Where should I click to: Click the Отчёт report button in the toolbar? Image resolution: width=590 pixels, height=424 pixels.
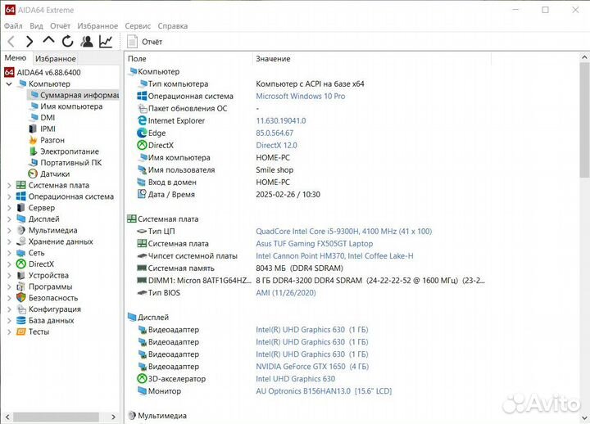144,42
